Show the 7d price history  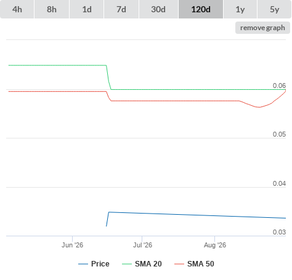(121, 9)
